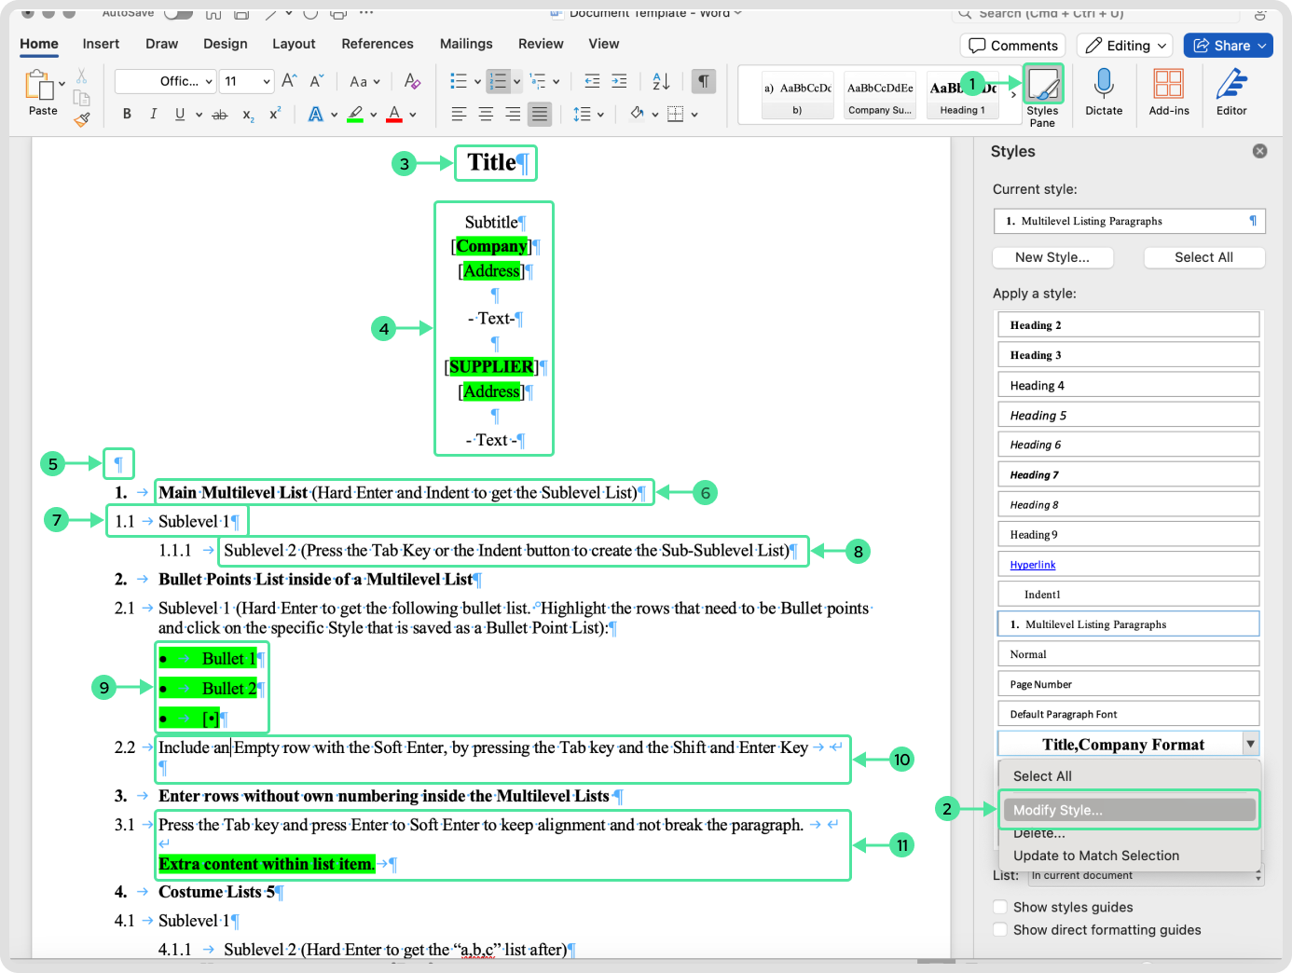Viewport: 1292px width, 973px height.
Task: Enable Show styles guides checkbox
Action: [1000, 907]
